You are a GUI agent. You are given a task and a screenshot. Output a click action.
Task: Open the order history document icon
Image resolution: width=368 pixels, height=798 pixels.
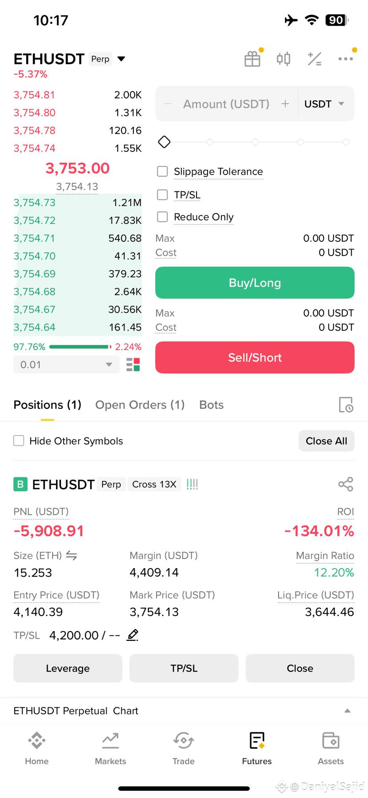tap(346, 405)
